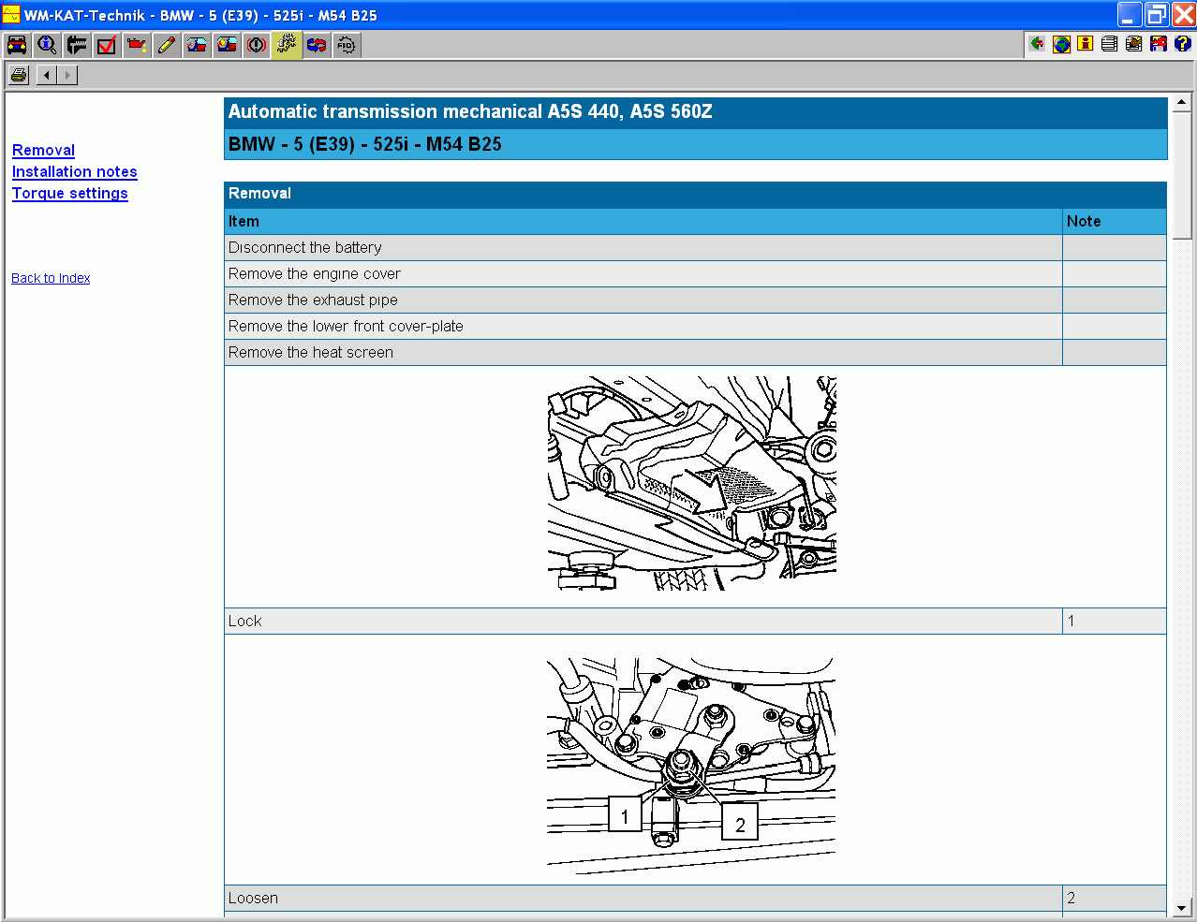The height and width of the screenshot is (922, 1197).
Task: Click note value 1 in Lock row
Action: [1071, 621]
